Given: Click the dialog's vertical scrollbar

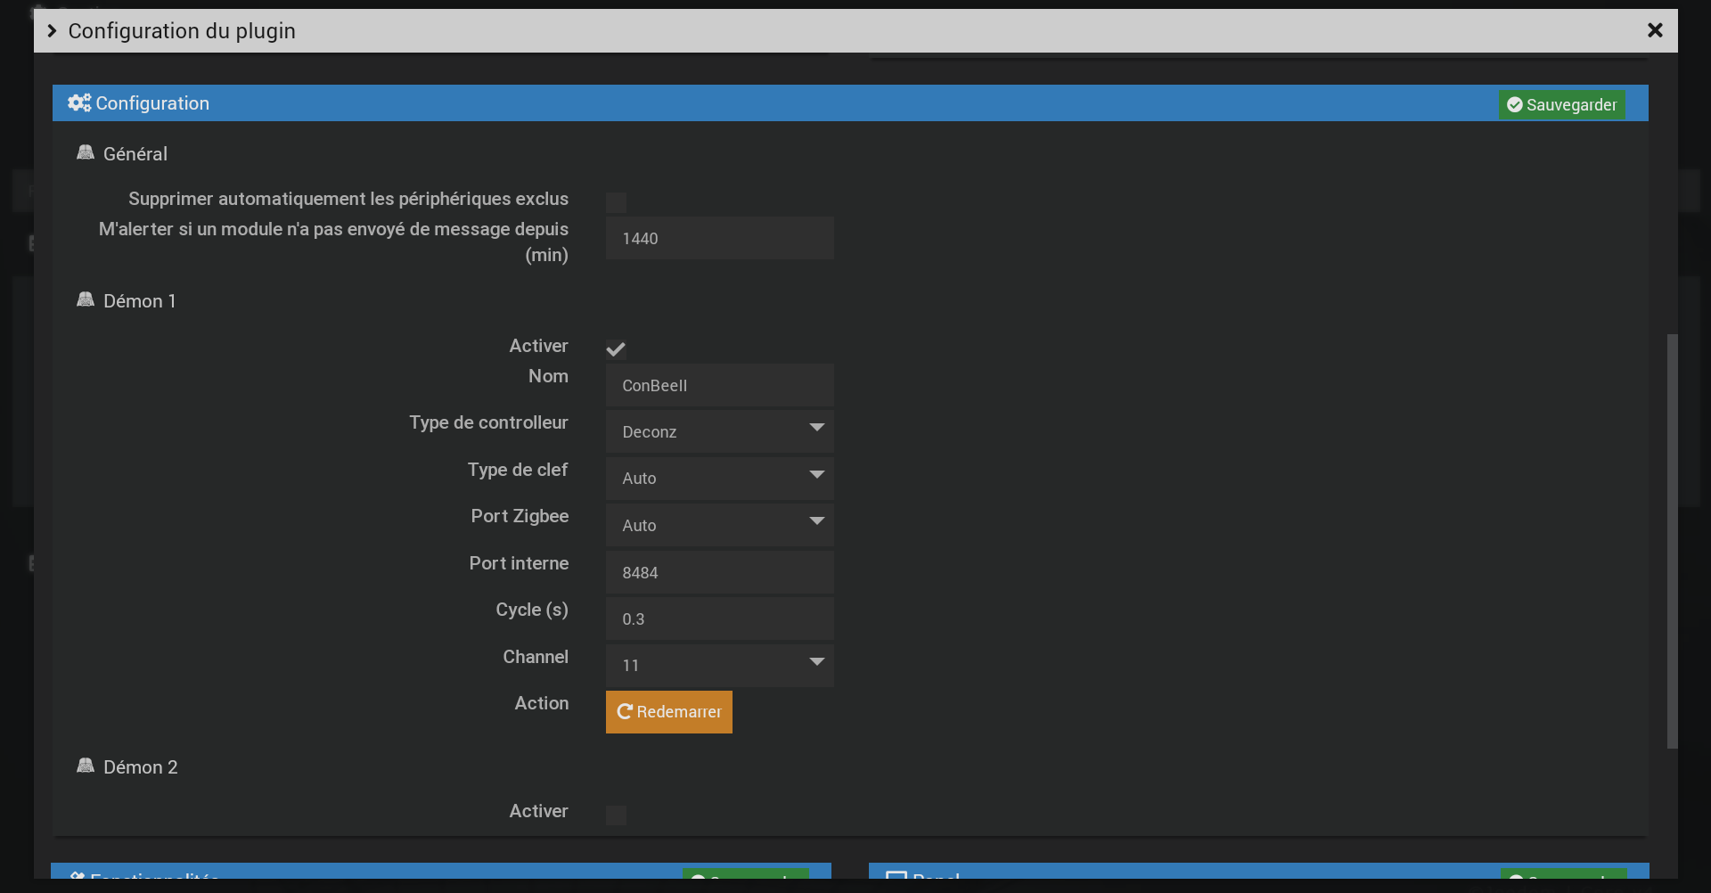Looking at the screenshot, I should click(1673, 541).
